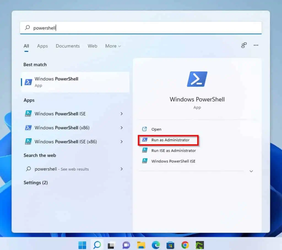Viewport: 282px width, 250px height.
Task: Select Windows PowerShell best match result
Action: pyautogui.click(x=75, y=82)
